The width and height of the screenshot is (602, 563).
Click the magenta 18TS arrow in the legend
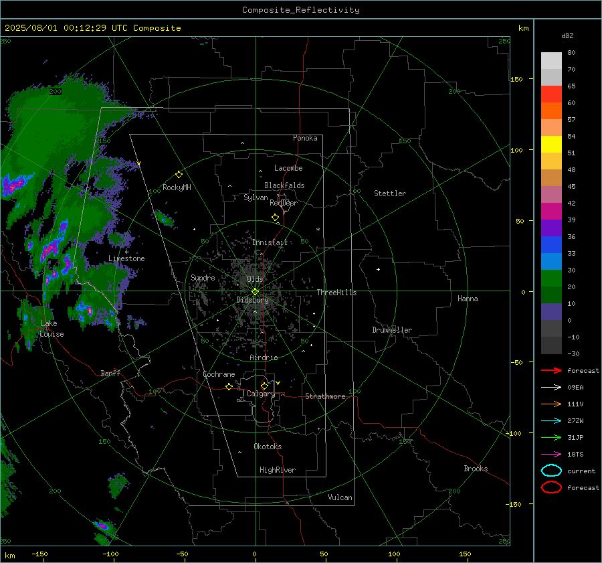(x=551, y=455)
